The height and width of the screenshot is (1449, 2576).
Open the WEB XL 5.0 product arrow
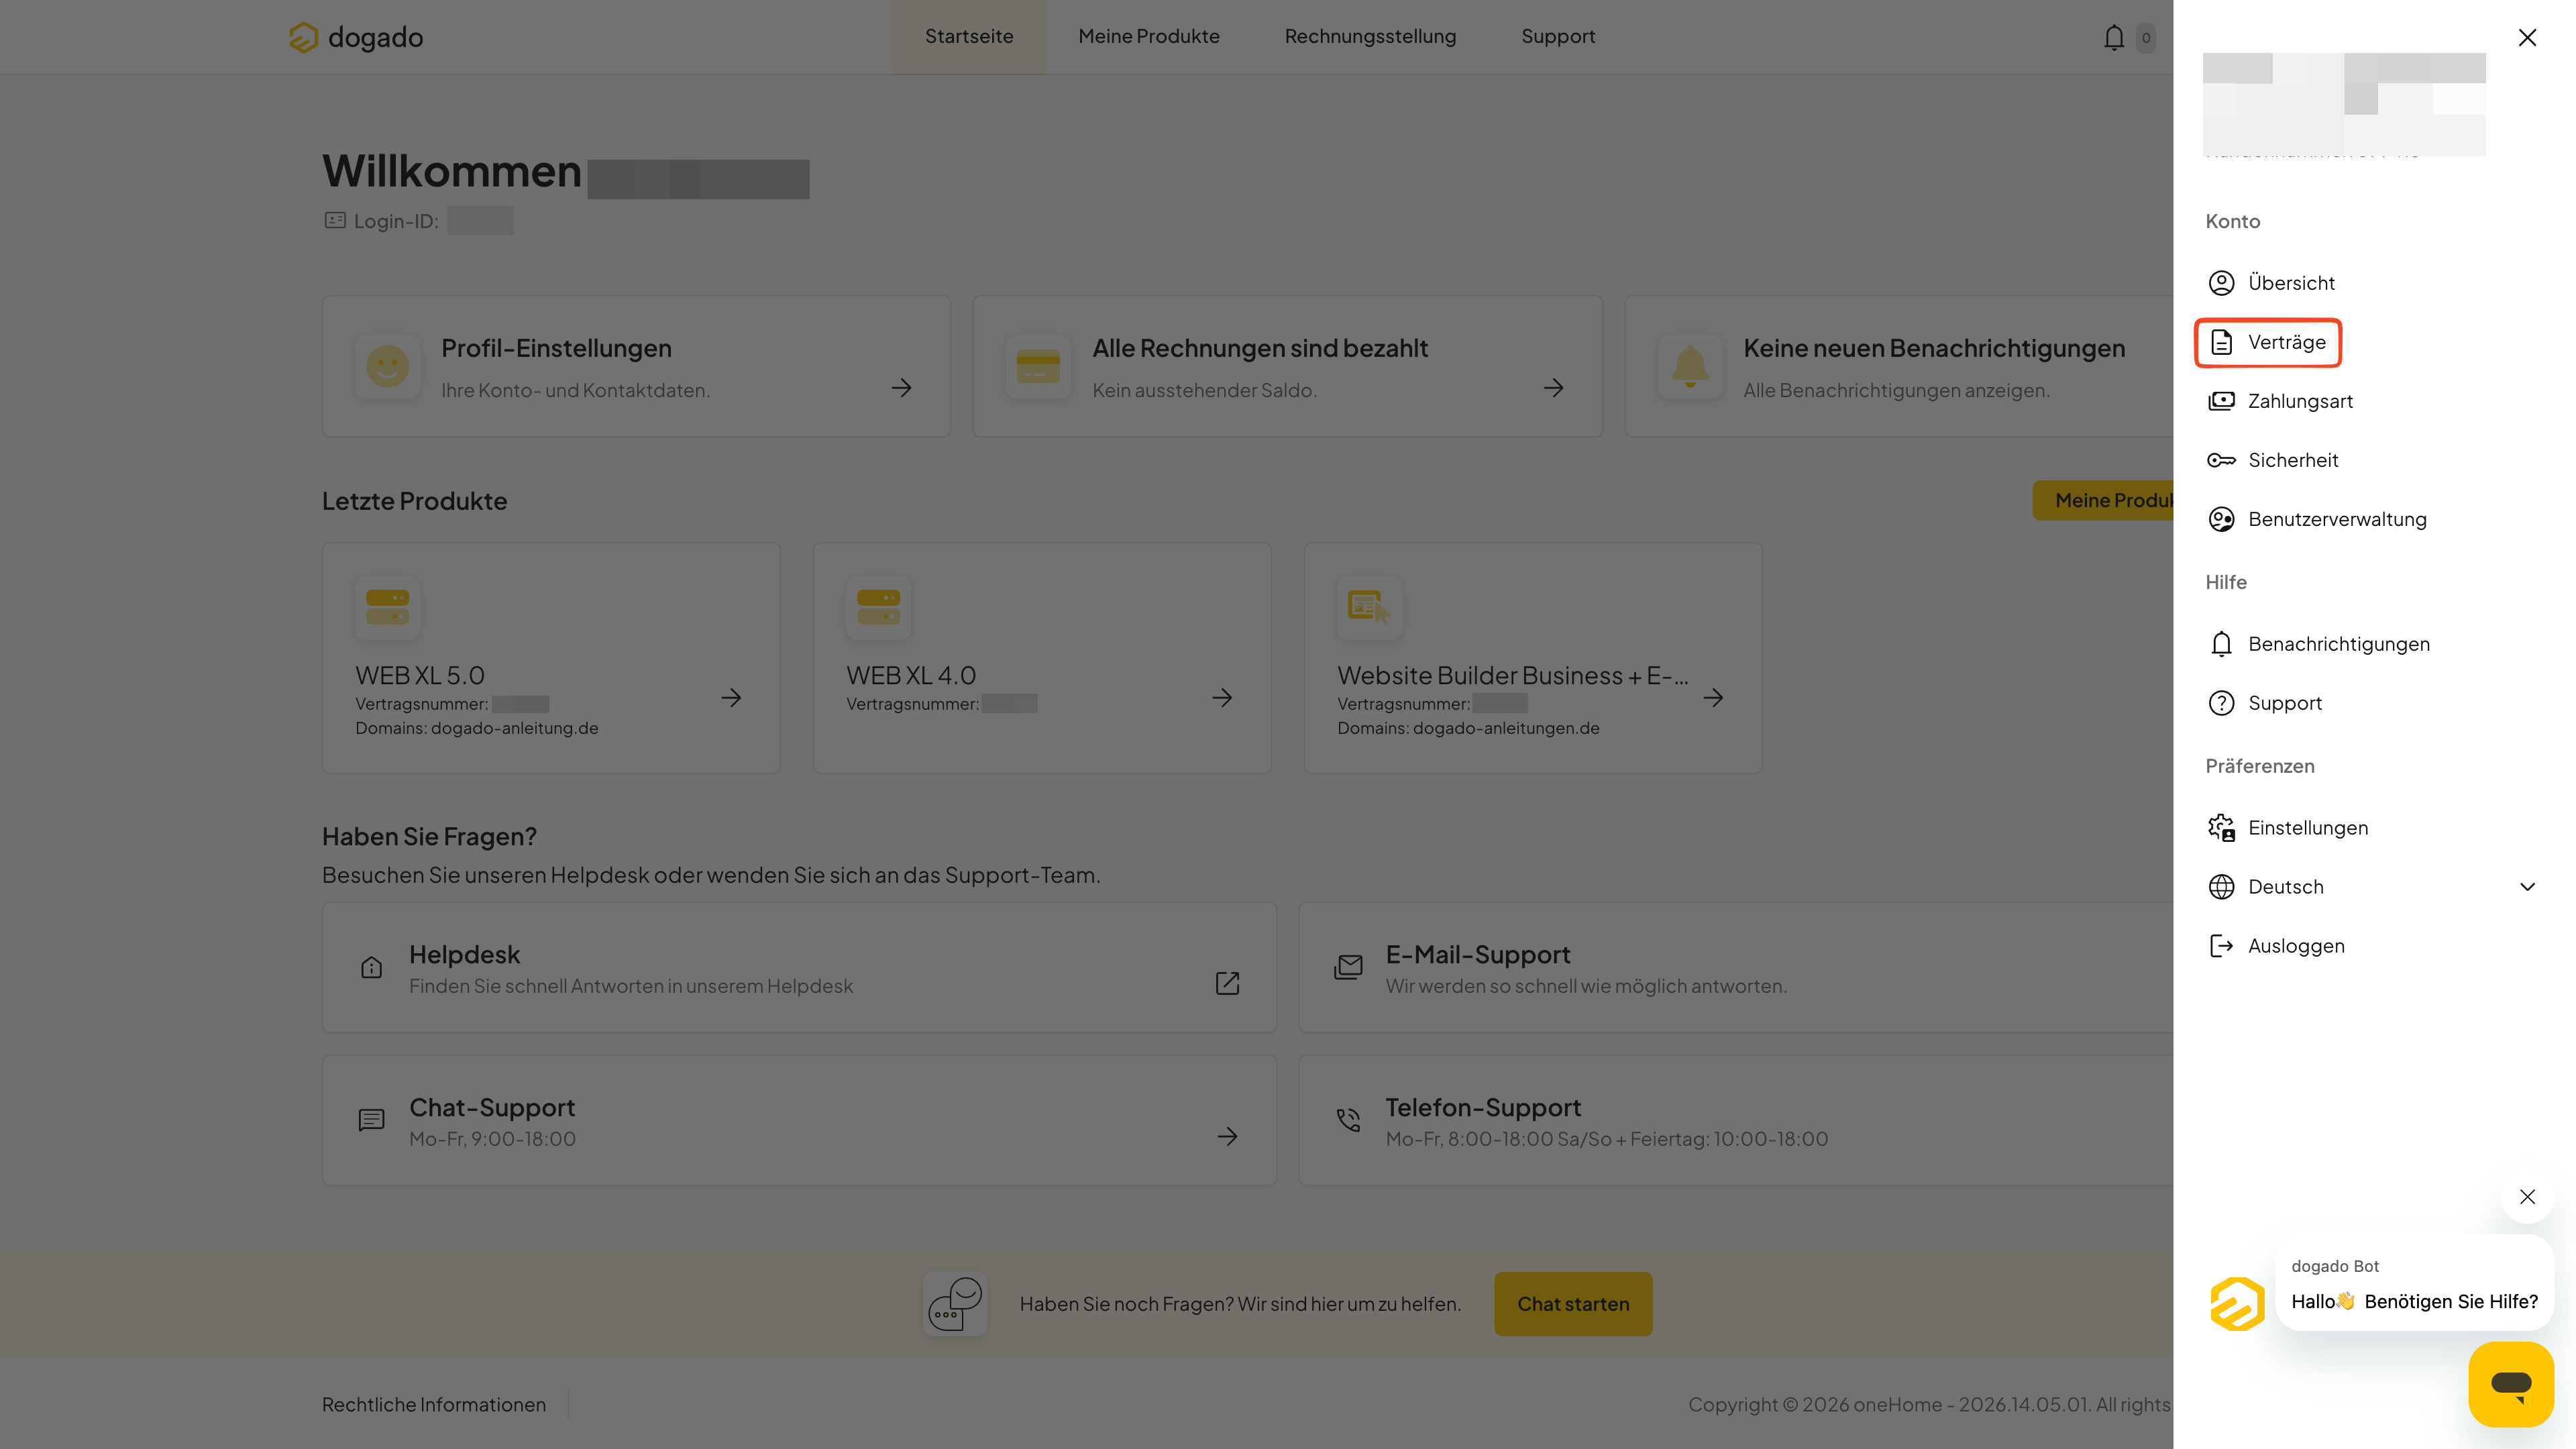pyautogui.click(x=731, y=698)
